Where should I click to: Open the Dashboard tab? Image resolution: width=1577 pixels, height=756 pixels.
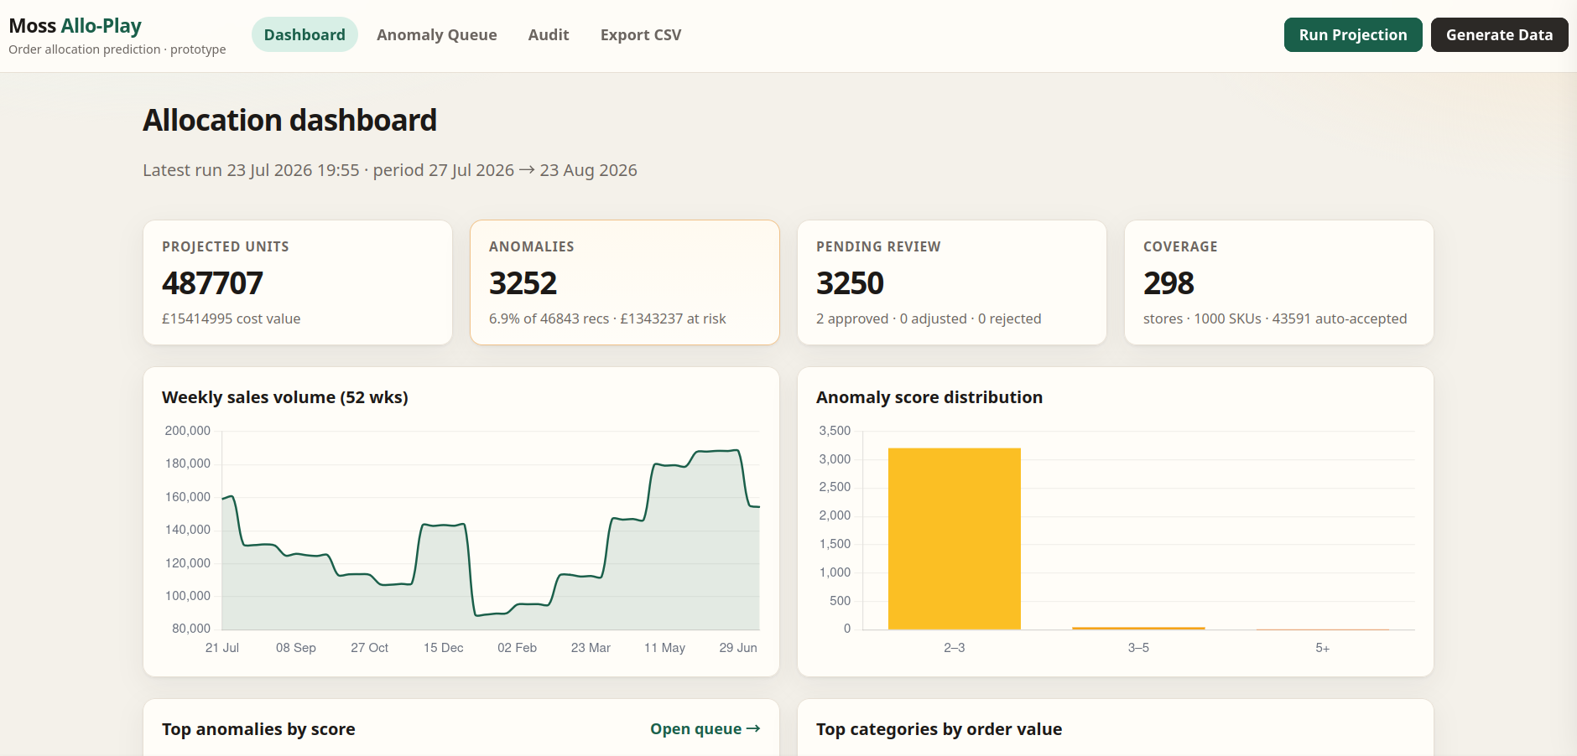point(304,34)
